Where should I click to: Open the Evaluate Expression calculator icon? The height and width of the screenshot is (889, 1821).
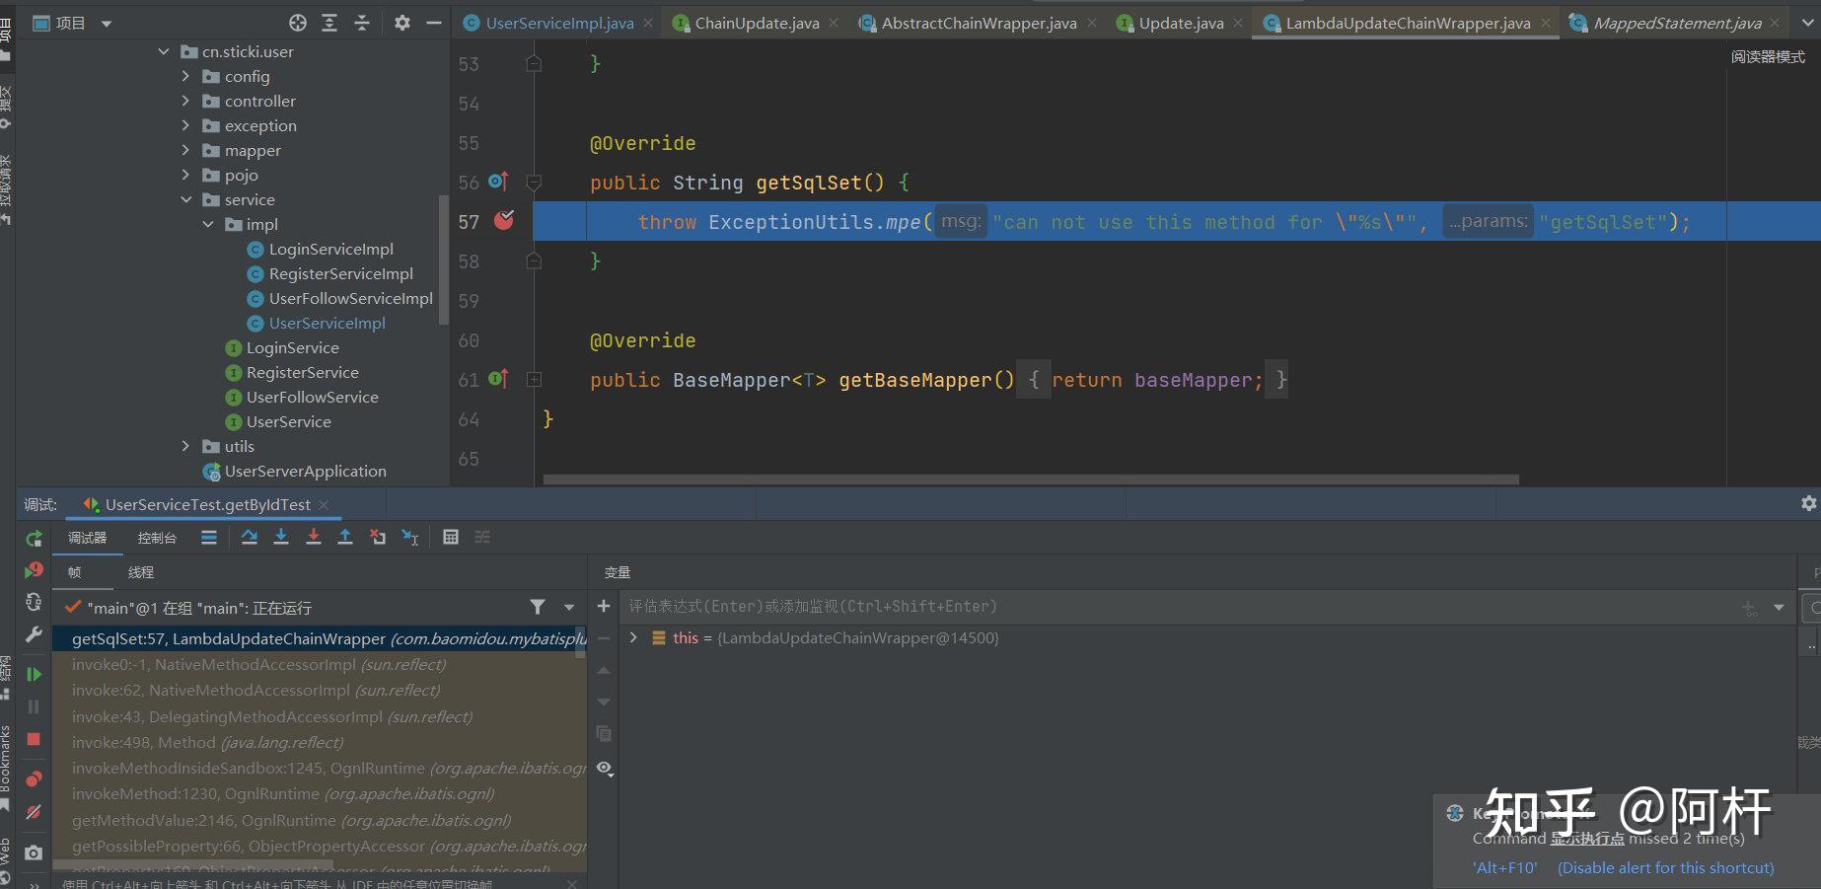pos(451,537)
